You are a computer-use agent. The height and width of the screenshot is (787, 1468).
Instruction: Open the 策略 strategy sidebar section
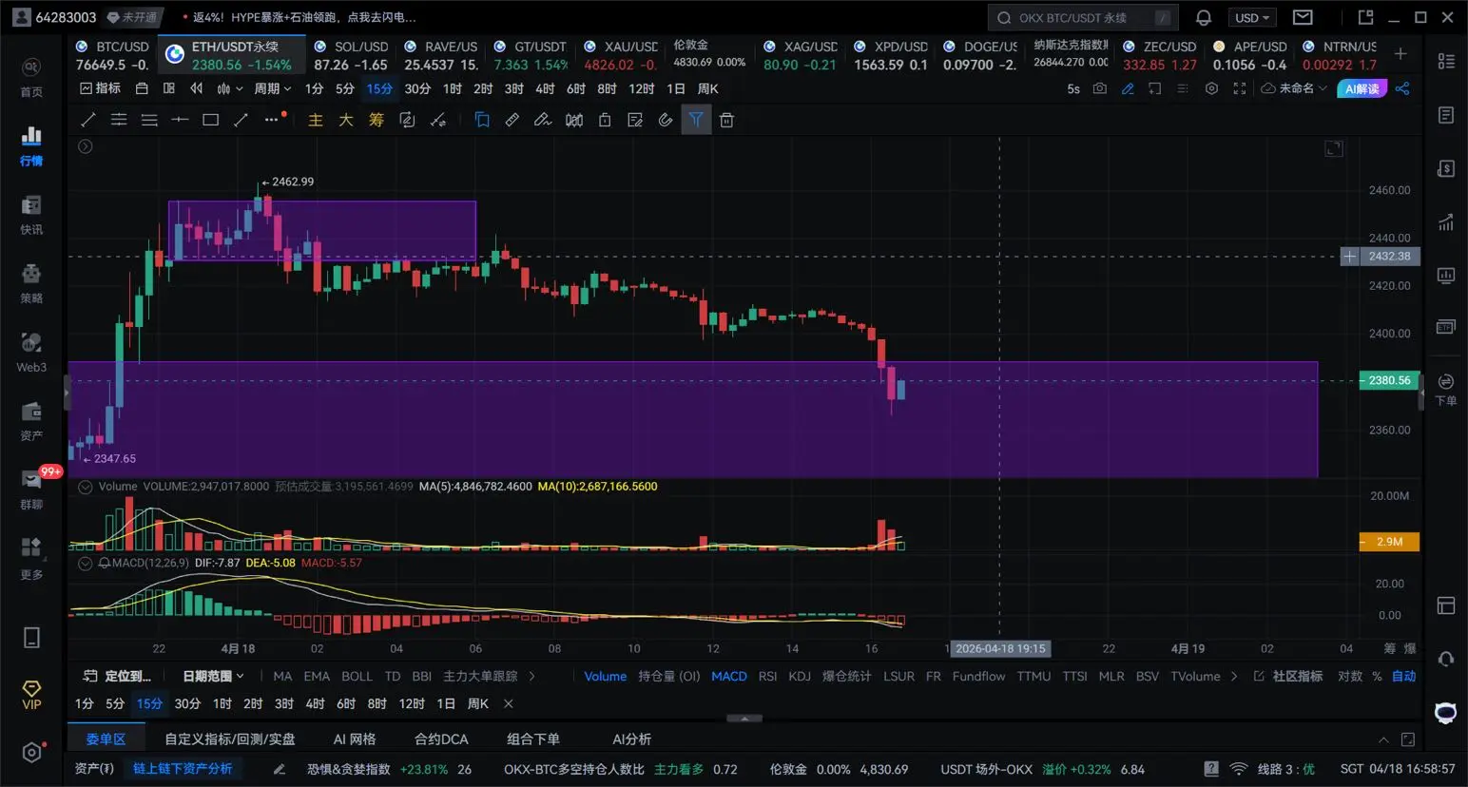pyautogui.click(x=31, y=283)
